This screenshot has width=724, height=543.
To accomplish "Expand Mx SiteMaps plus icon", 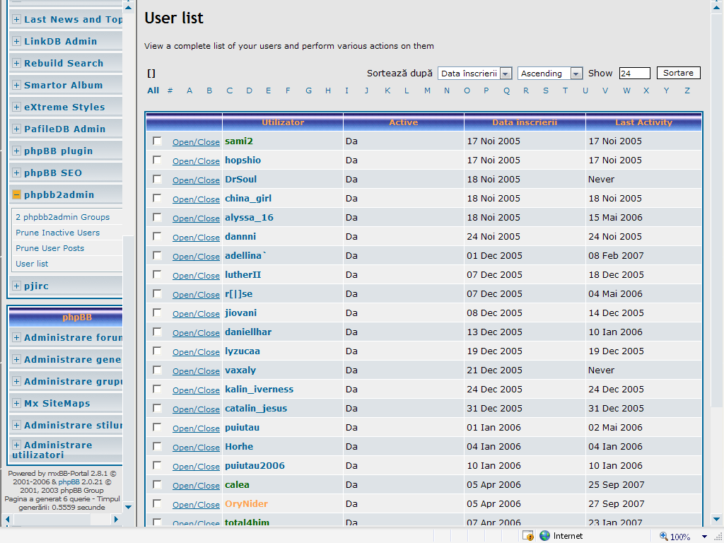I will [17, 404].
